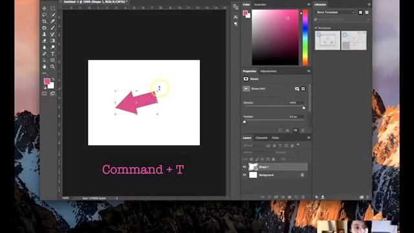The height and width of the screenshot is (233, 414).
Task: Switch to the Adjustments tab
Action: [268, 71]
